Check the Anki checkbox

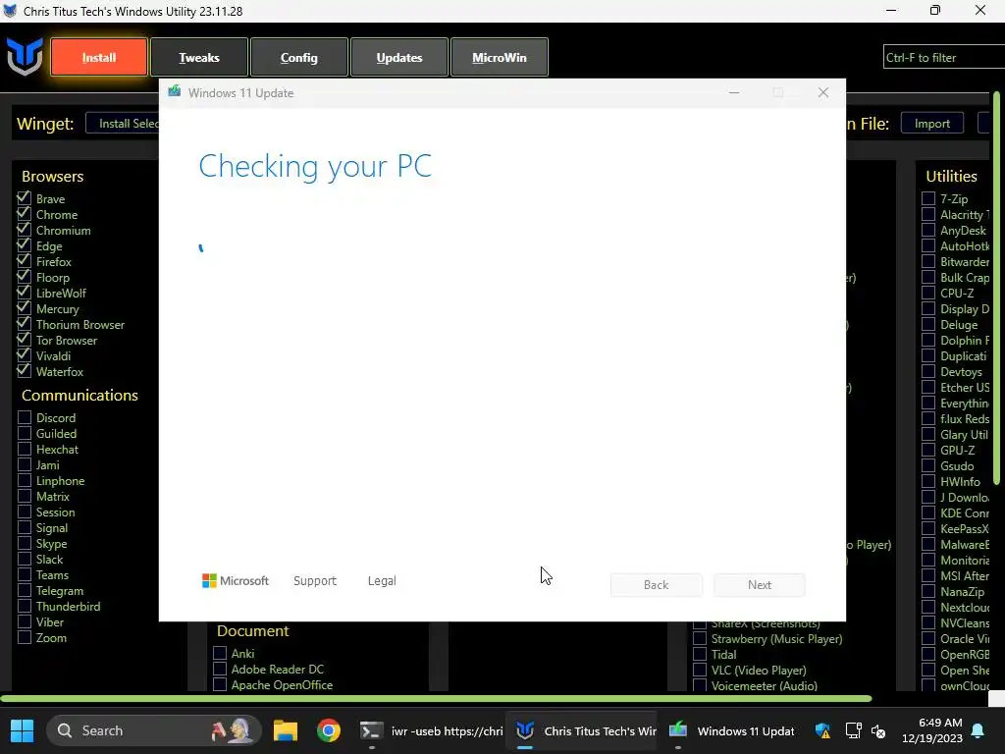click(x=220, y=653)
